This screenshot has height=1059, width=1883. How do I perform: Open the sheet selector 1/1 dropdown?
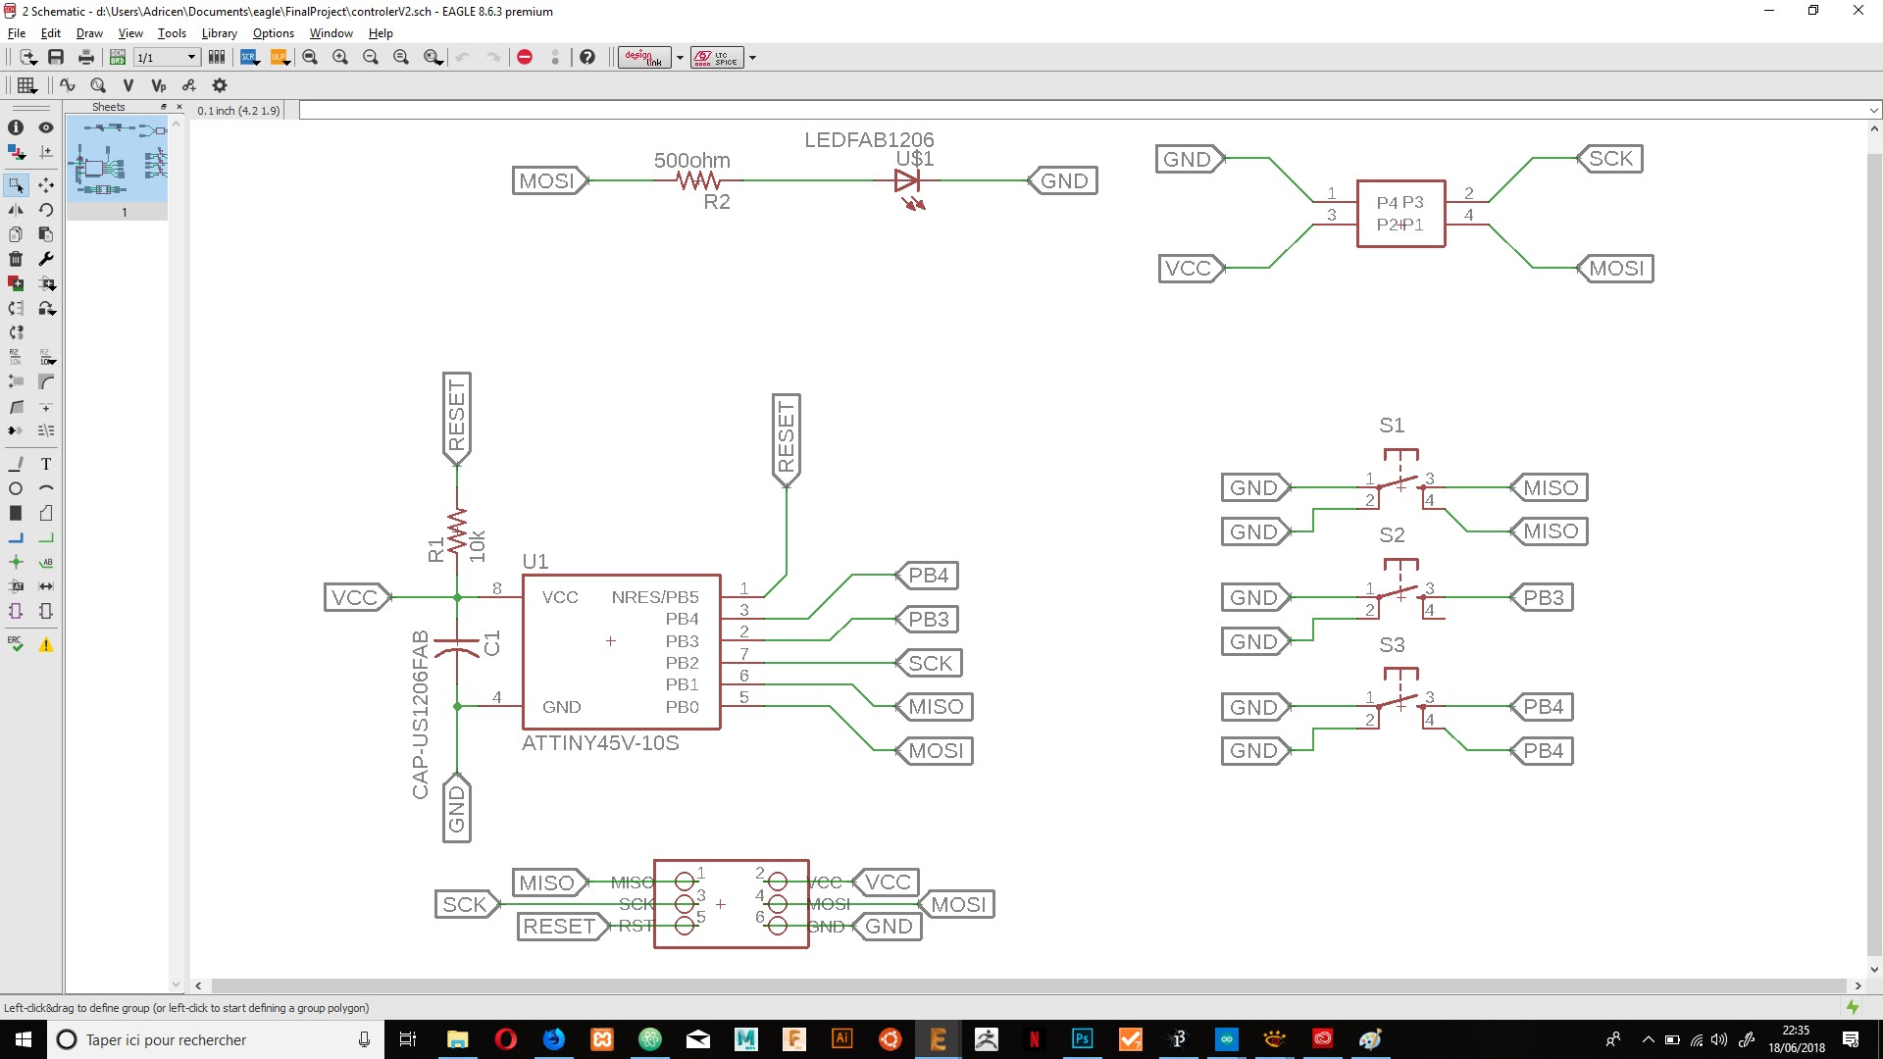(x=191, y=57)
